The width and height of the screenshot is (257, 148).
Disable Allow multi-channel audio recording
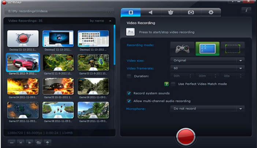coord(129,101)
